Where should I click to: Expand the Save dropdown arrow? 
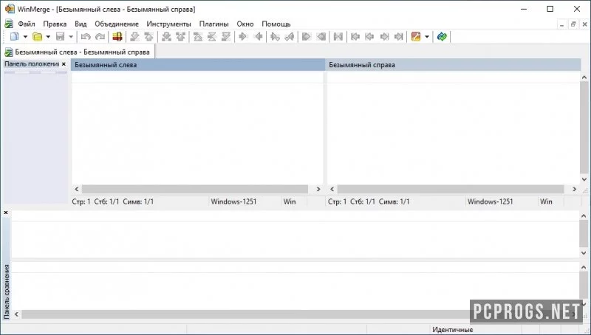click(x=70, y=36)
